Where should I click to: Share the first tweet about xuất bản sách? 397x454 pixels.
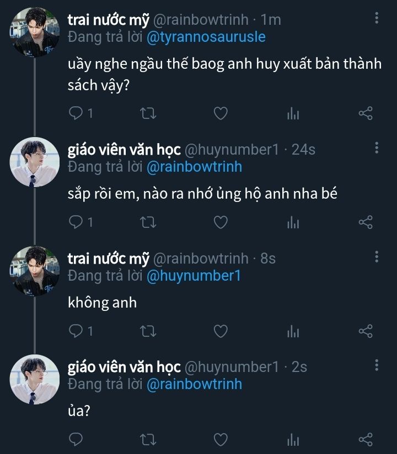coord(366,113)
